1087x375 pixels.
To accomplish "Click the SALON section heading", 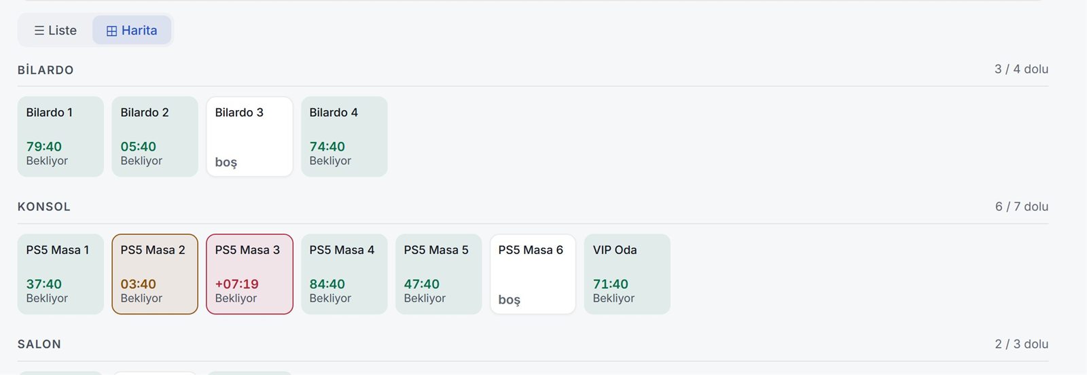I will [39, 344].
